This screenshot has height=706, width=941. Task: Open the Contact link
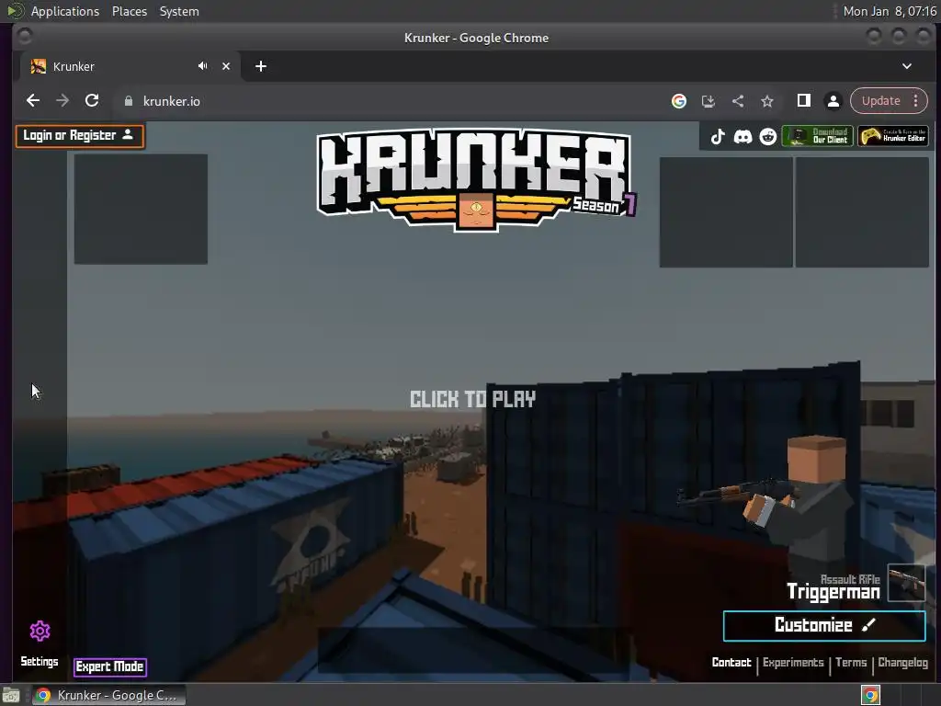tap(731, 662)
